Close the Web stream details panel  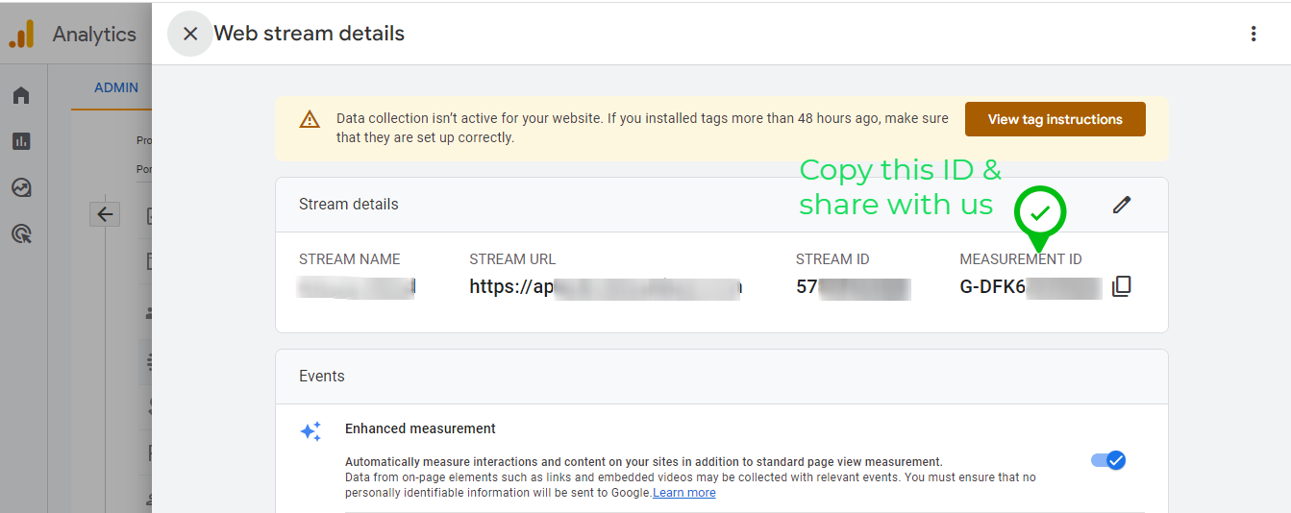tap(190, 34)
